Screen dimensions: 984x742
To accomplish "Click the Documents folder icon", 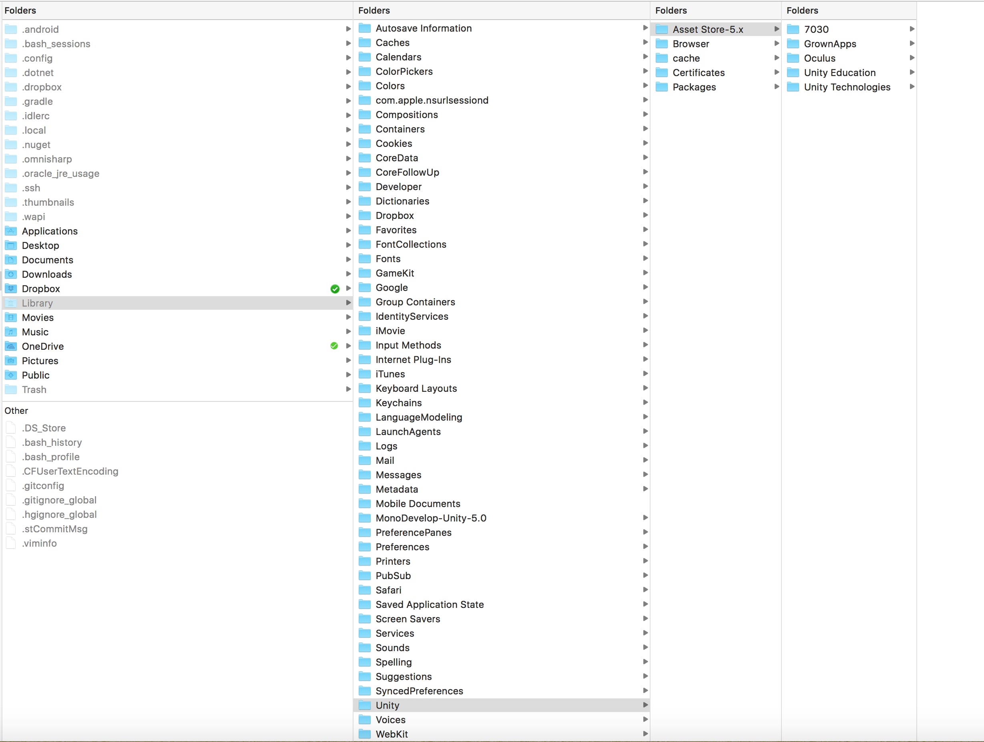I will click(x=11, y=260).
